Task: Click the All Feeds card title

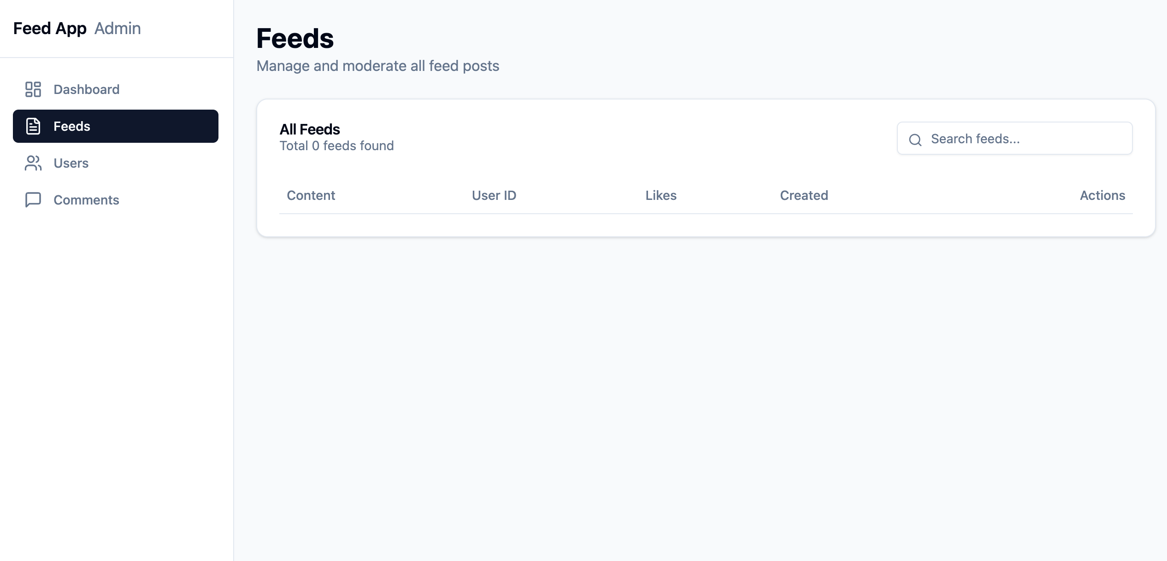Action: 310,129
